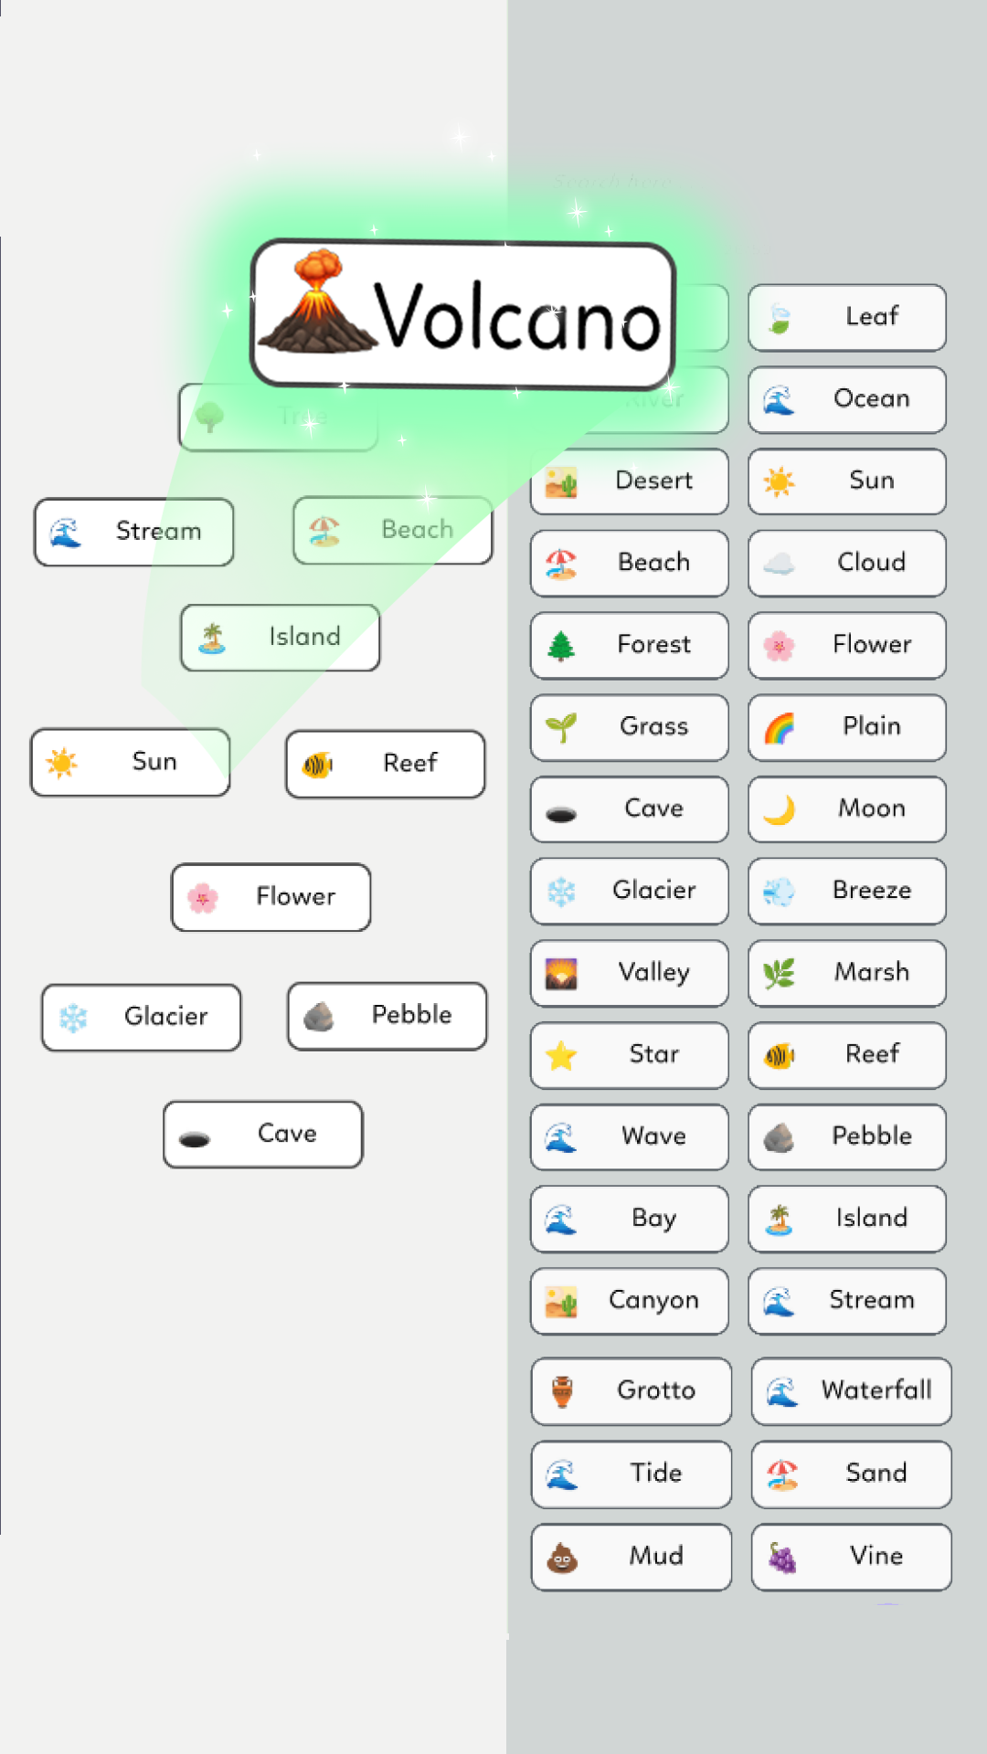Click the Desert element in the sidebar
Viewport: 987px width, 1754px height.
pos(630,481)
